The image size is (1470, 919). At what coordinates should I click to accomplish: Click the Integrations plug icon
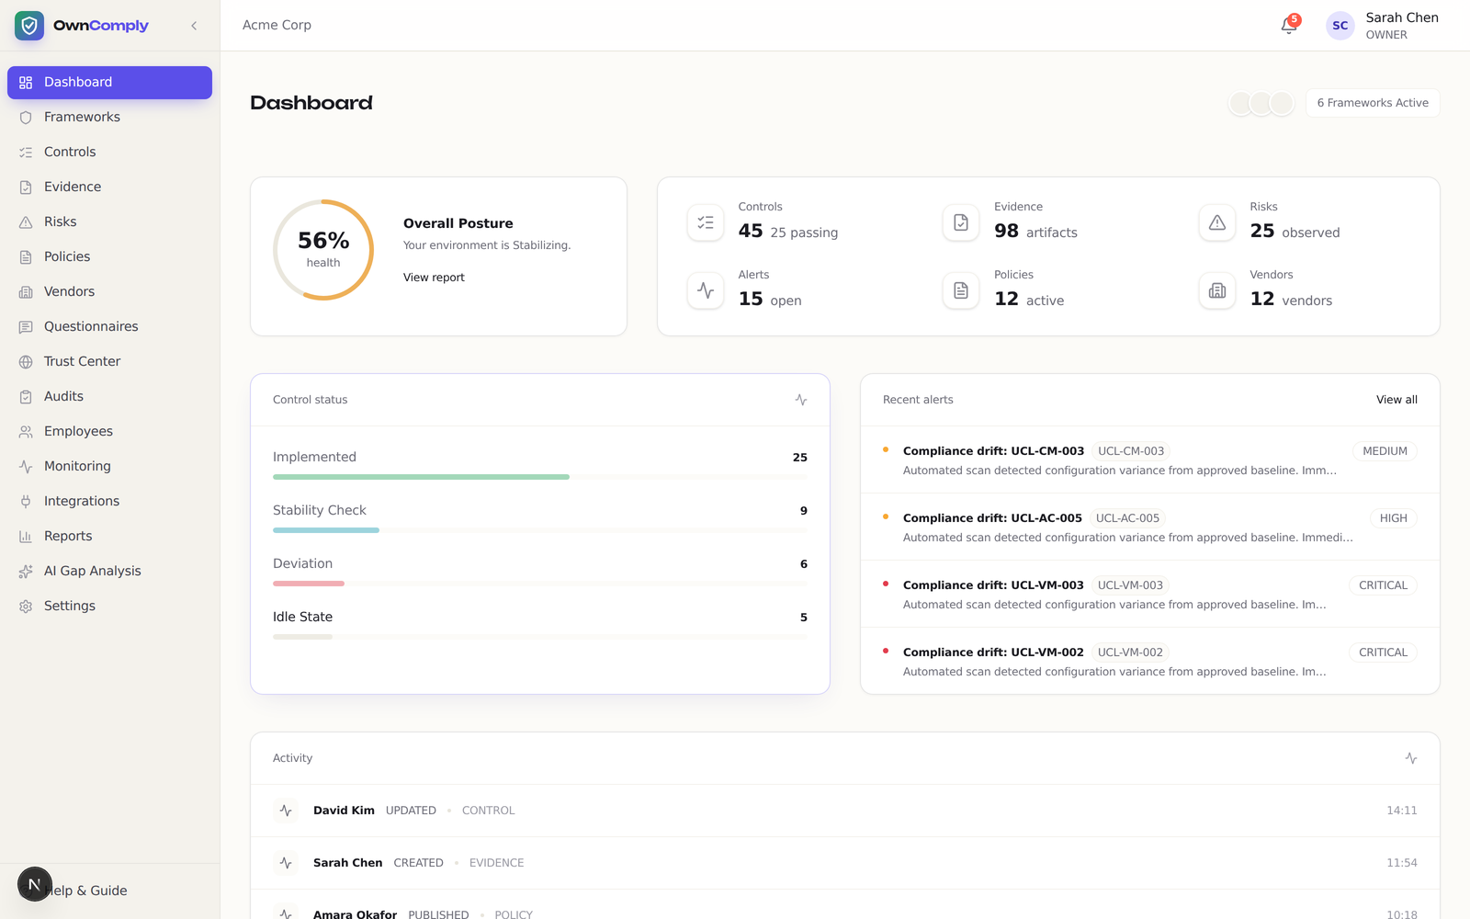pos(26,502)
